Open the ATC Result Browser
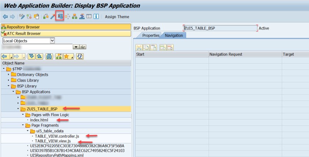Viewport: 309px width, 157px height. coord(24,33)
